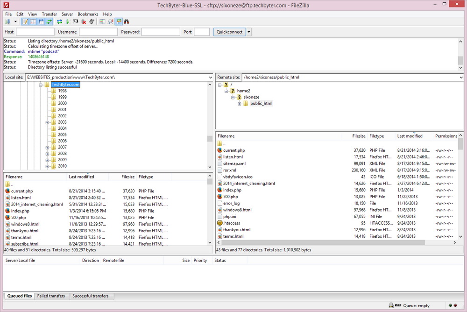The image size is (467, 312).
Task: Click the remote .htaccess file icon
Action: tap(220, 223)
